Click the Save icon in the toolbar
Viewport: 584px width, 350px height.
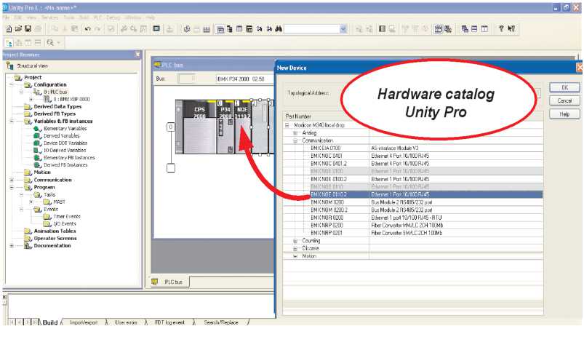pyautogui.click(x=28, y=29)
